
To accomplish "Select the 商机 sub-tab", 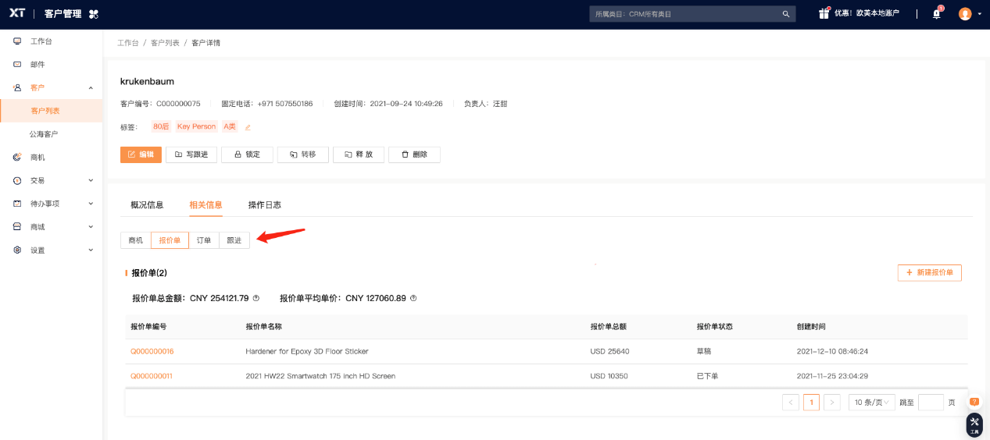I will [x=136, y=240].
